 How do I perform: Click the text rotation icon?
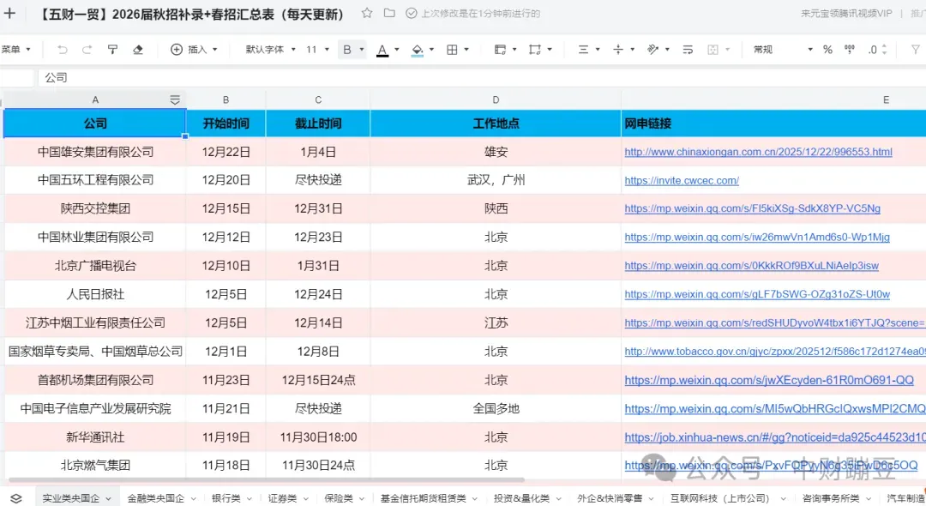click(x=652, y=50)
